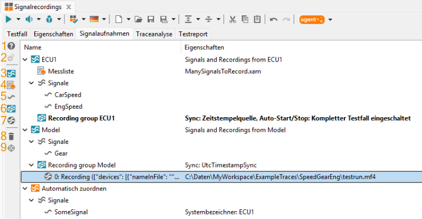Select the Gear signal
The image size is (422, 219).
point(221,154)
